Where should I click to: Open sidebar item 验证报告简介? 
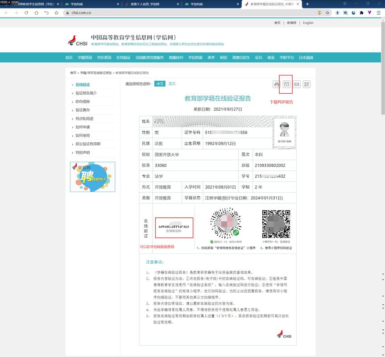(86, 93)
